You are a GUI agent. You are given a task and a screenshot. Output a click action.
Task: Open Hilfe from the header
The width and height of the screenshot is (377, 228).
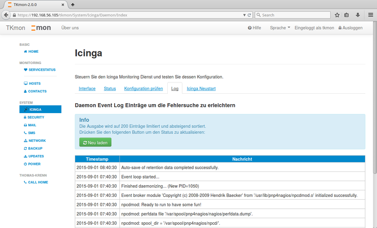point(254,28)
